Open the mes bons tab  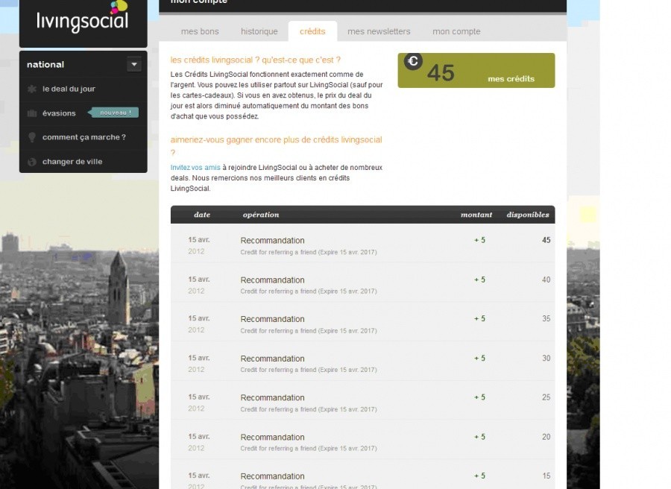(200, 31)
